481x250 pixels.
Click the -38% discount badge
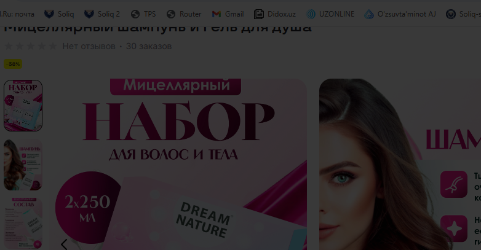pos(13,64)
